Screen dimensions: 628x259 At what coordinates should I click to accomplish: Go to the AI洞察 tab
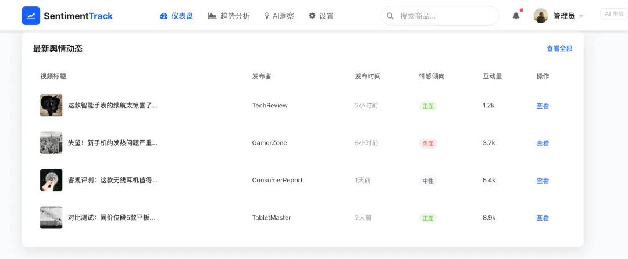[279, 16]
